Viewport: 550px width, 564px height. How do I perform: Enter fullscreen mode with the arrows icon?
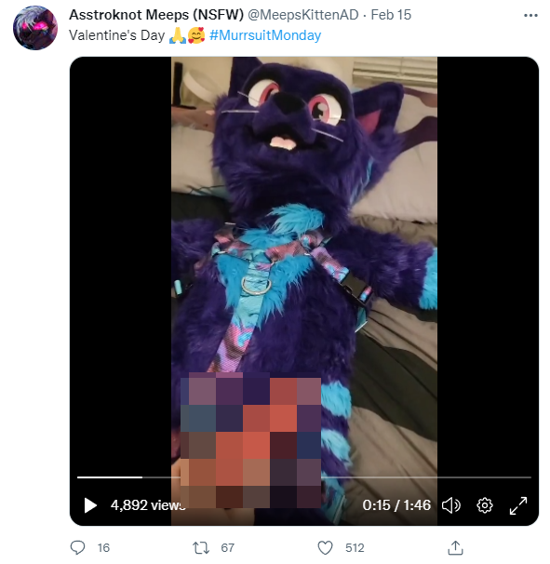[518, 505]
